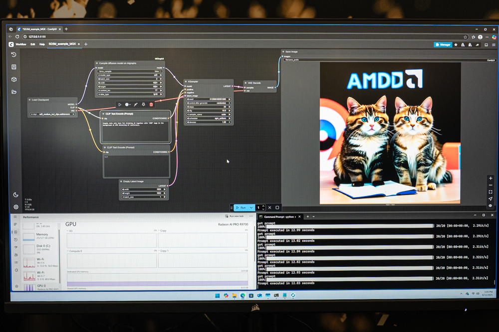Screen dimensions: 499x332
Task: Fit view with the canvas frame icon
Action: tap(491, 192)
